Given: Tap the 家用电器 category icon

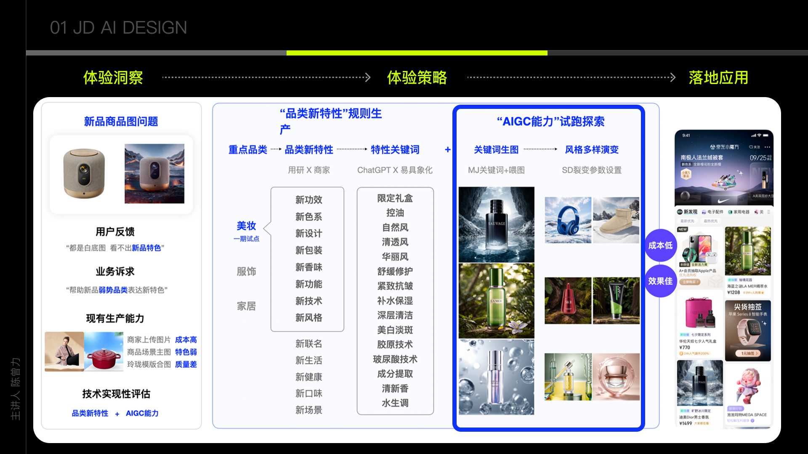Looking at the screenshot, I should tap(731, 212).
